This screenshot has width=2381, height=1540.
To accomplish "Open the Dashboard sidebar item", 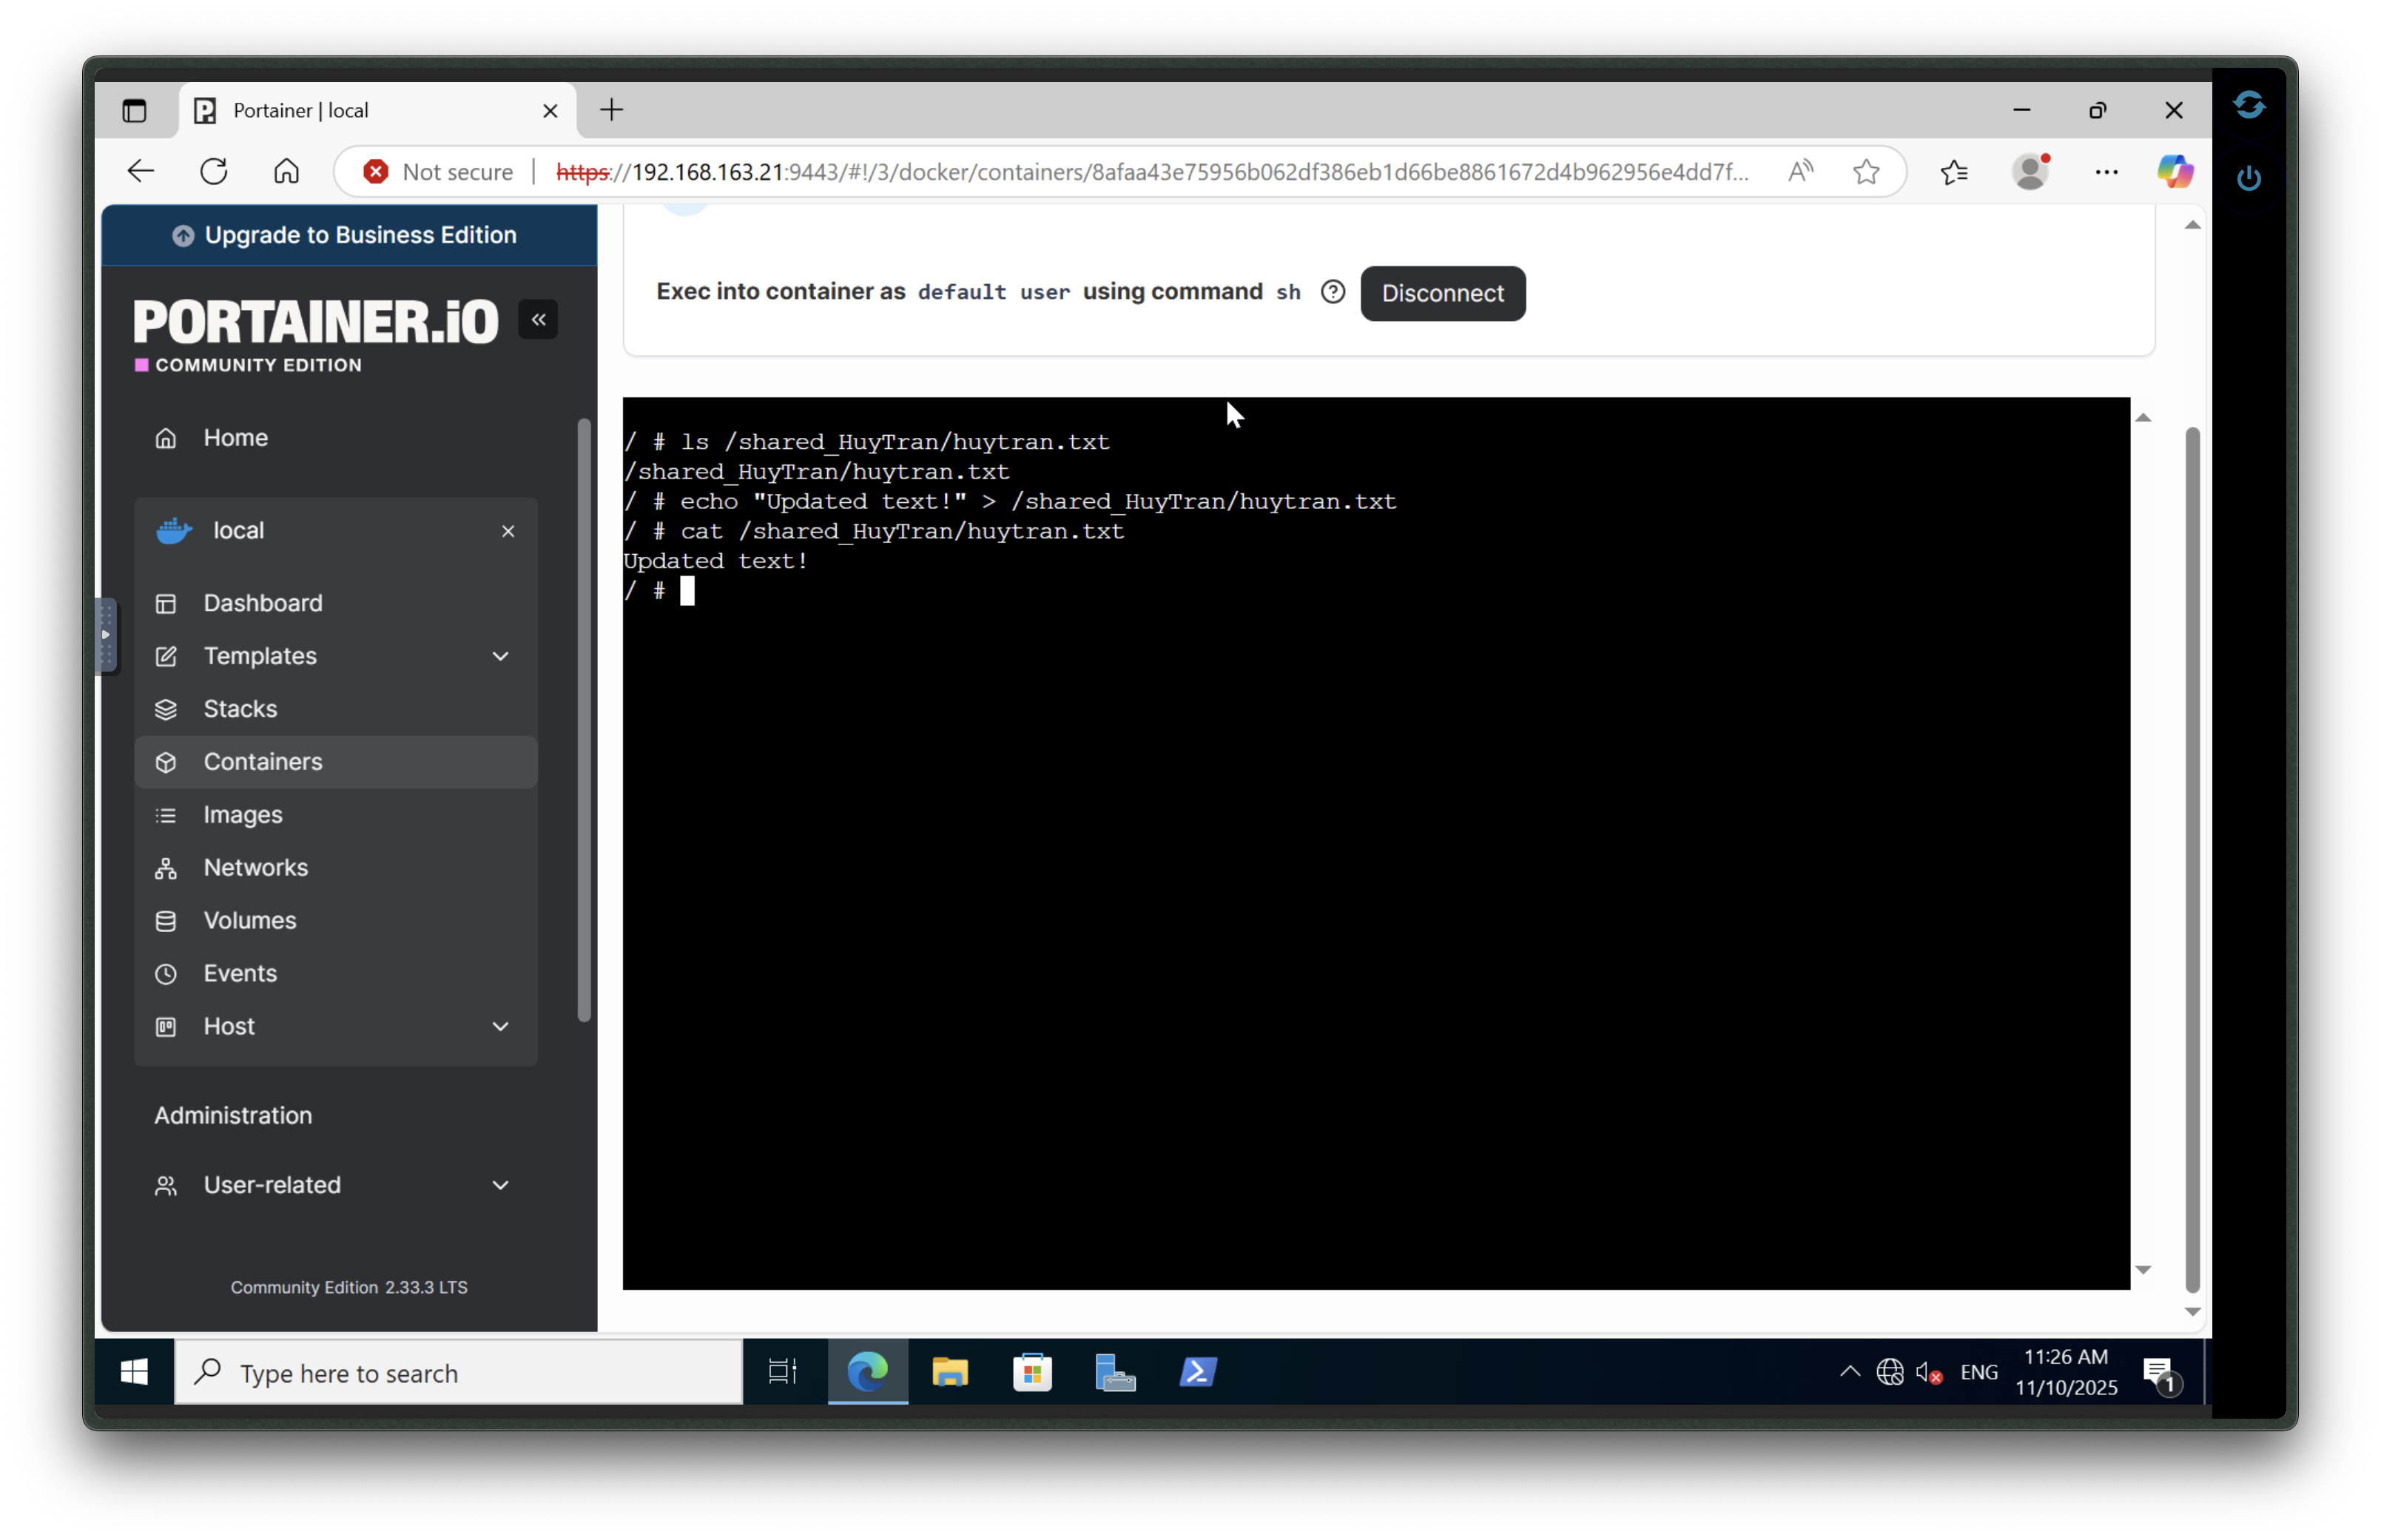I will 262,603.
